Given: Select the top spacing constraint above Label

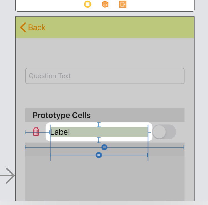Looking at the screenshot, I should pos(99,124).
